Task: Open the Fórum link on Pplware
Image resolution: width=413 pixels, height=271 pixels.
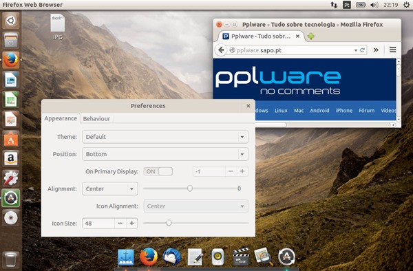Action: 367,111
